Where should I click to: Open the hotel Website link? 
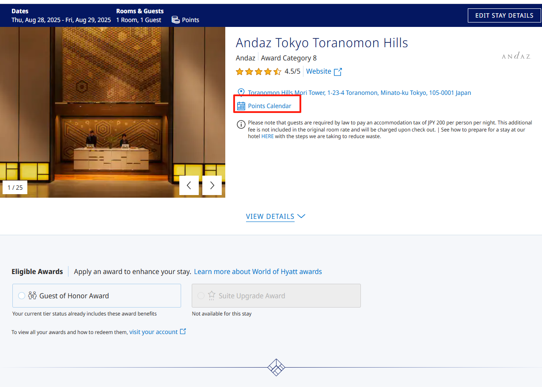click(x=318, y=71)
